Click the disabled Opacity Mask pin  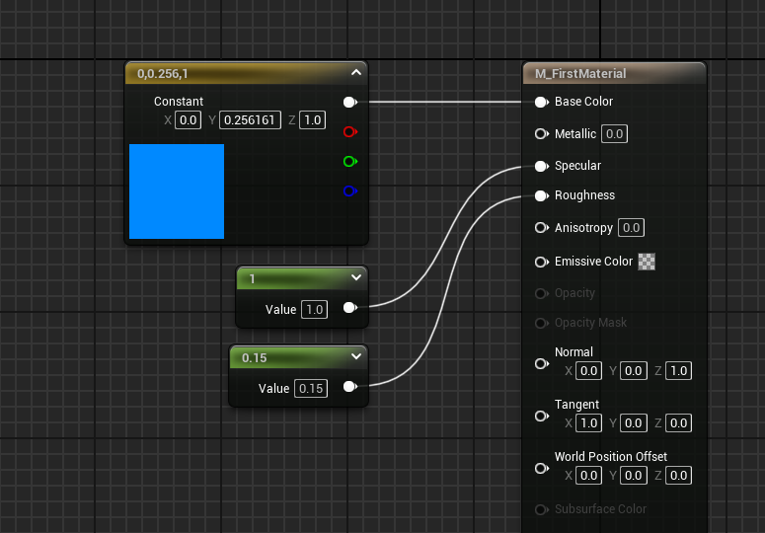542,323
